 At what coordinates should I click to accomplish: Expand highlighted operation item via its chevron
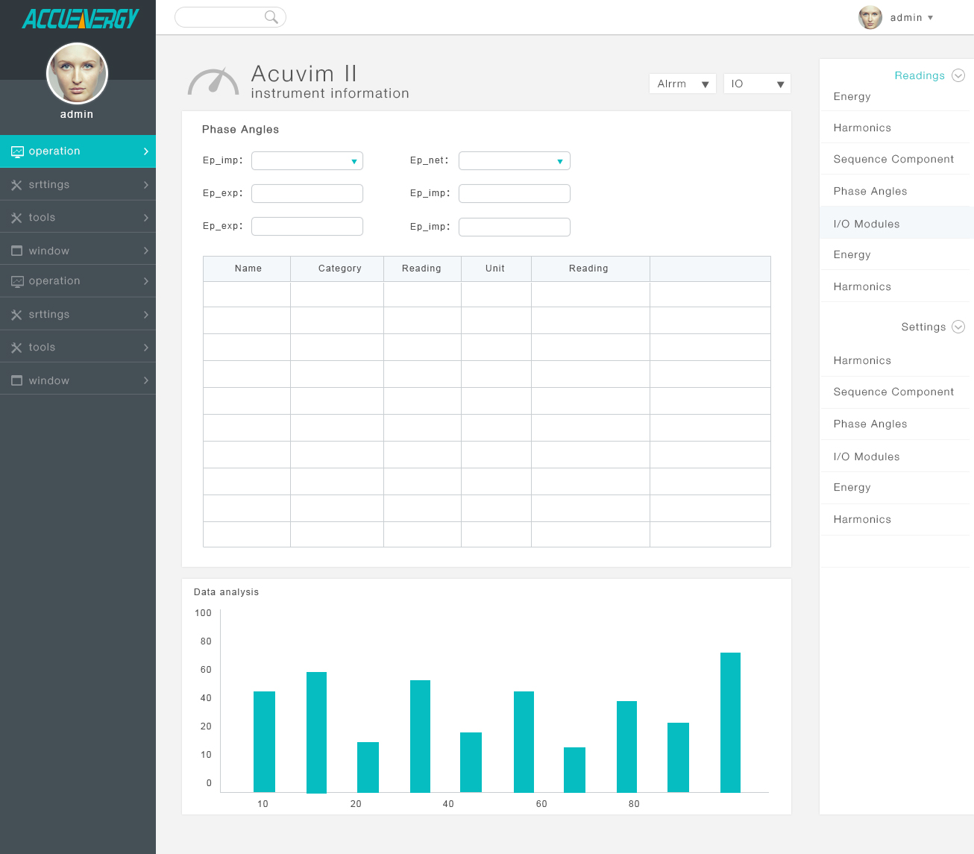point(145,151)
